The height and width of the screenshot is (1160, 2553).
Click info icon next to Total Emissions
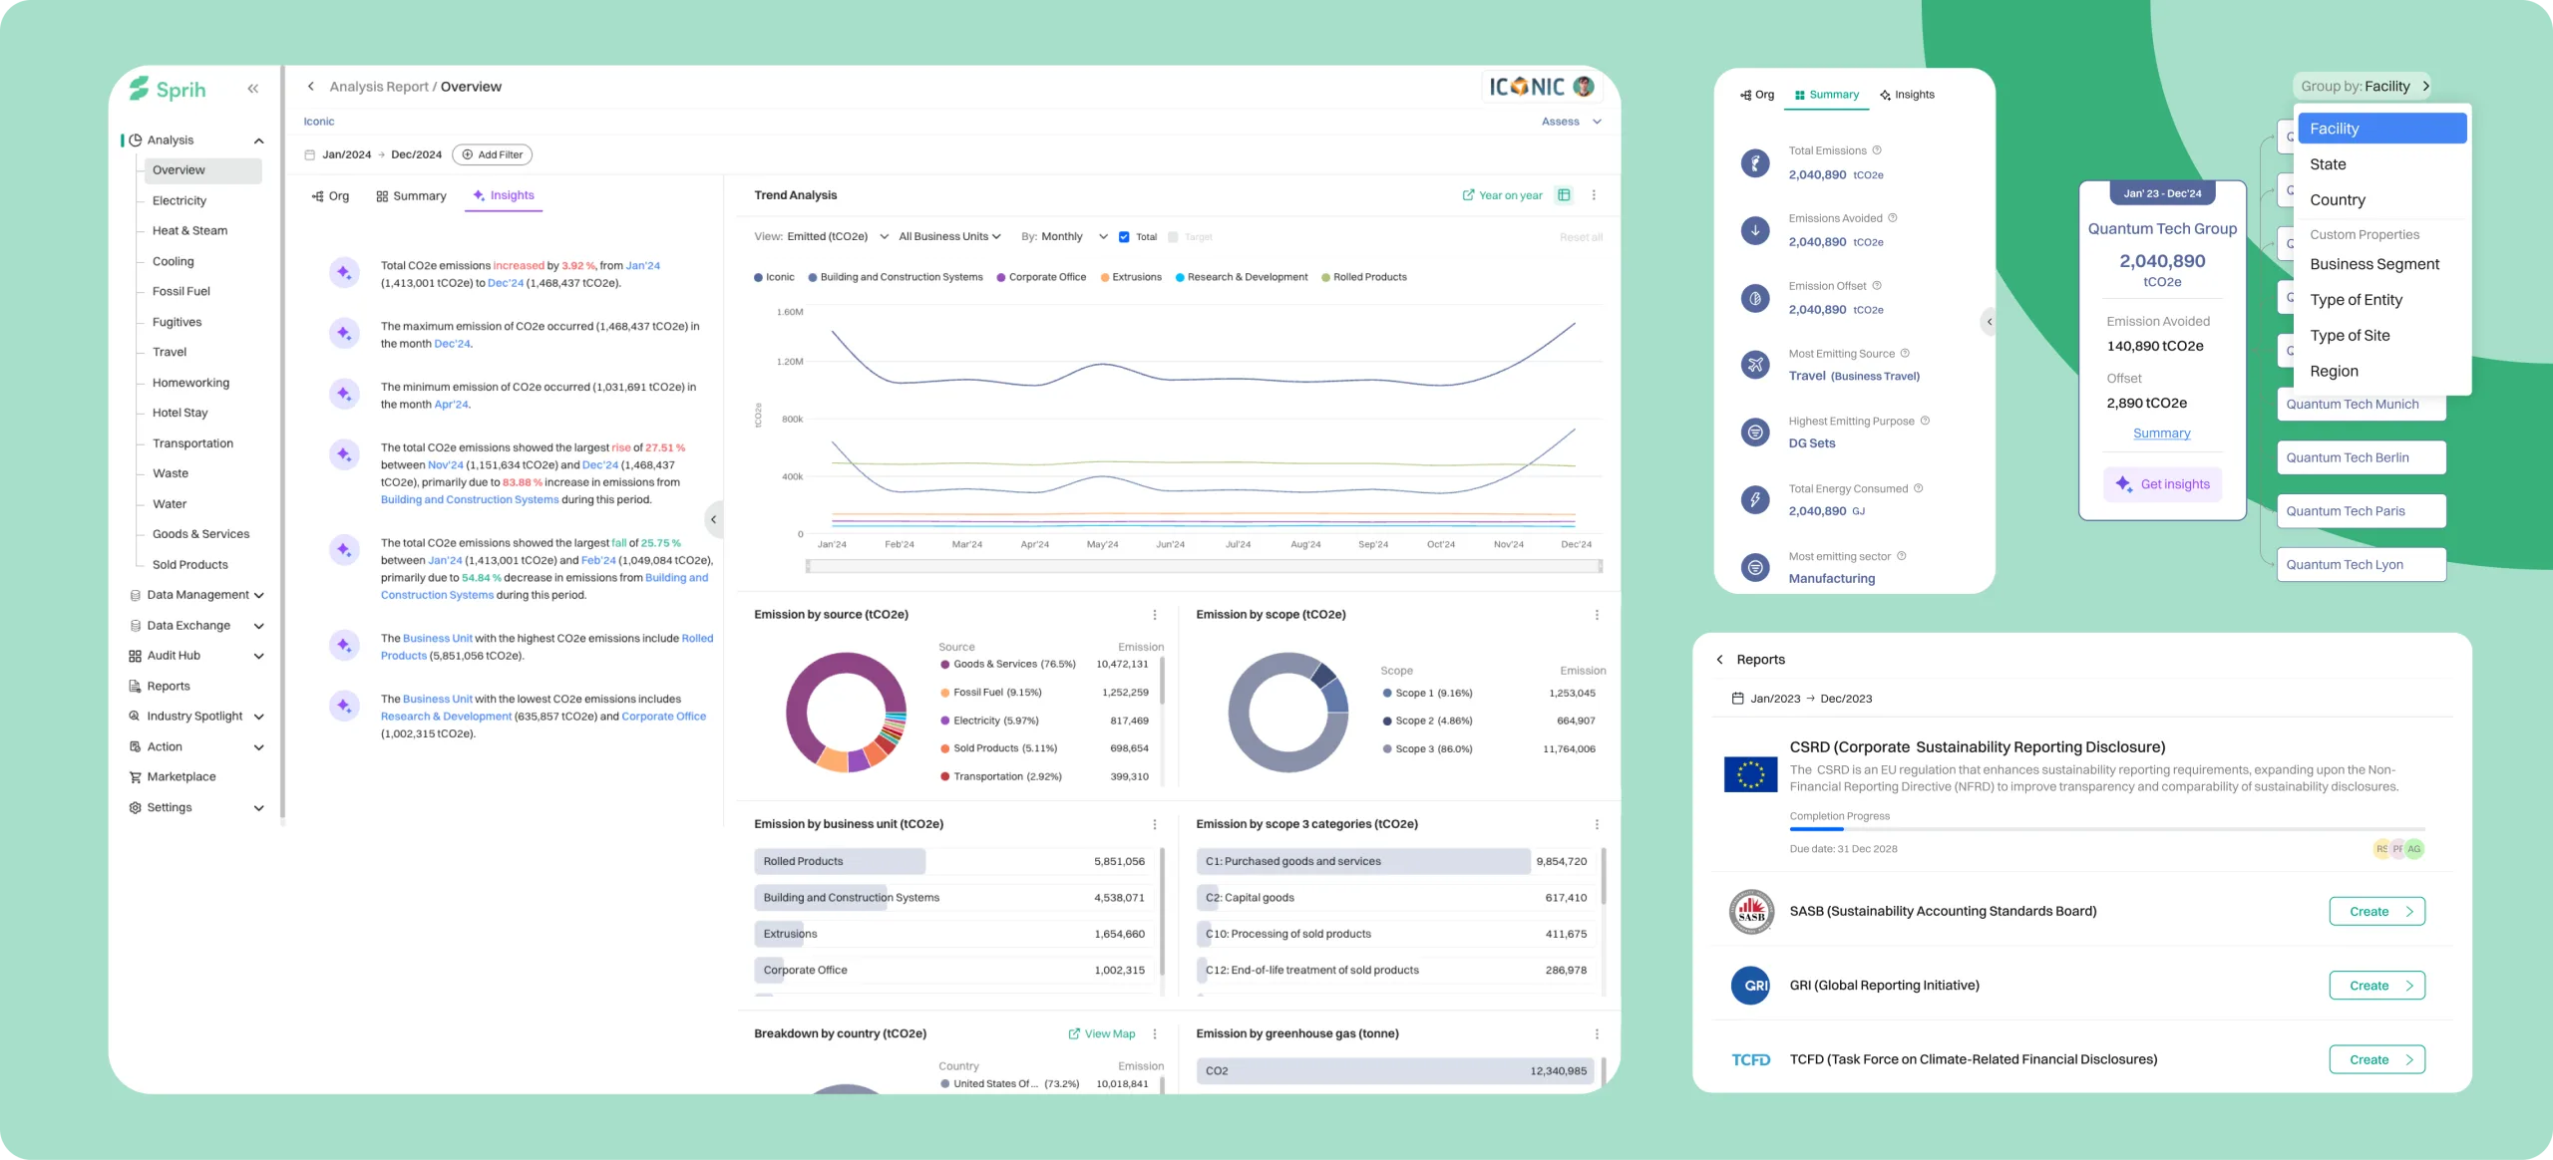click(x=1877, y=150)
